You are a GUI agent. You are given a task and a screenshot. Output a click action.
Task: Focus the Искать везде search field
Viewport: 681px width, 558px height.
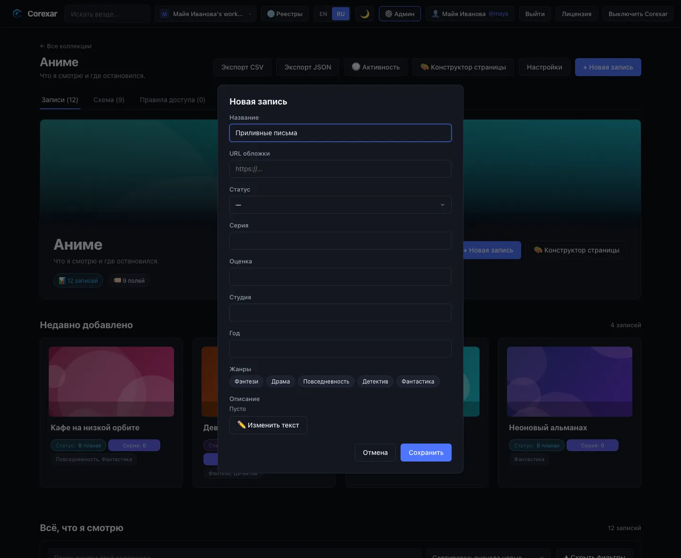pyautogui.click(x=107, y=14)
